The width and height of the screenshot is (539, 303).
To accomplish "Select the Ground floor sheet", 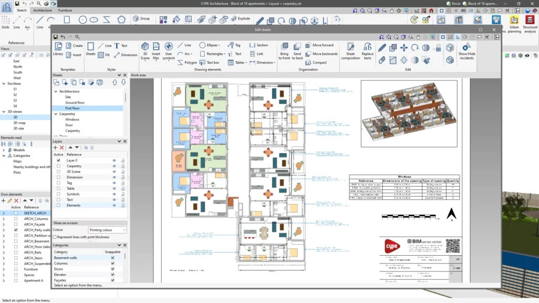I will [75, 103].
